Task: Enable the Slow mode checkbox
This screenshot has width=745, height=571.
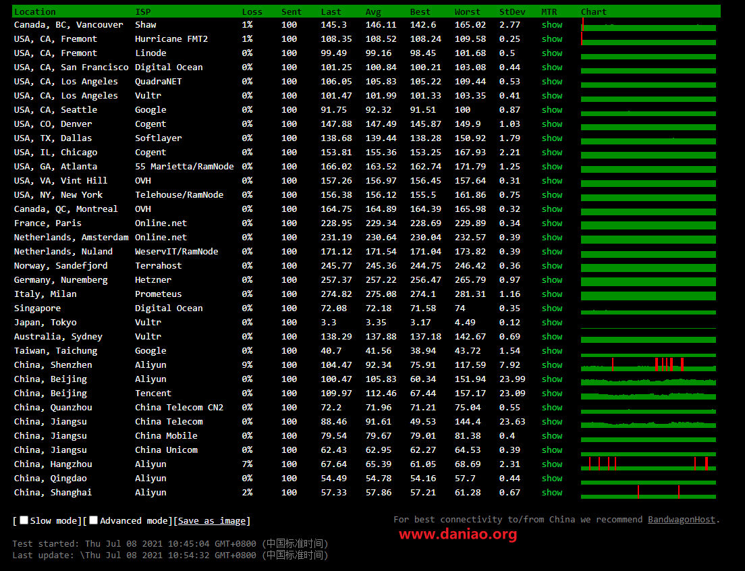Action: click(x=24, y=520)
